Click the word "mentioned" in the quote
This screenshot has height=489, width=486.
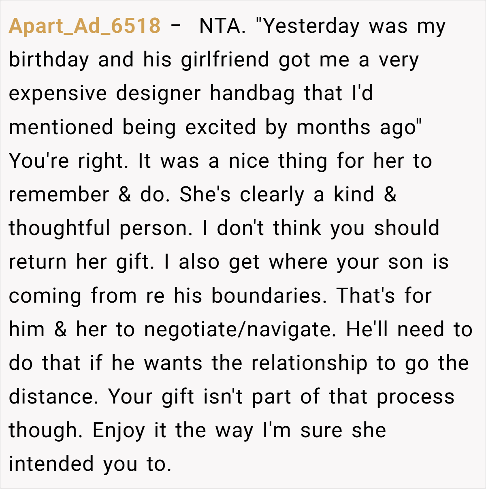[61, 127]
